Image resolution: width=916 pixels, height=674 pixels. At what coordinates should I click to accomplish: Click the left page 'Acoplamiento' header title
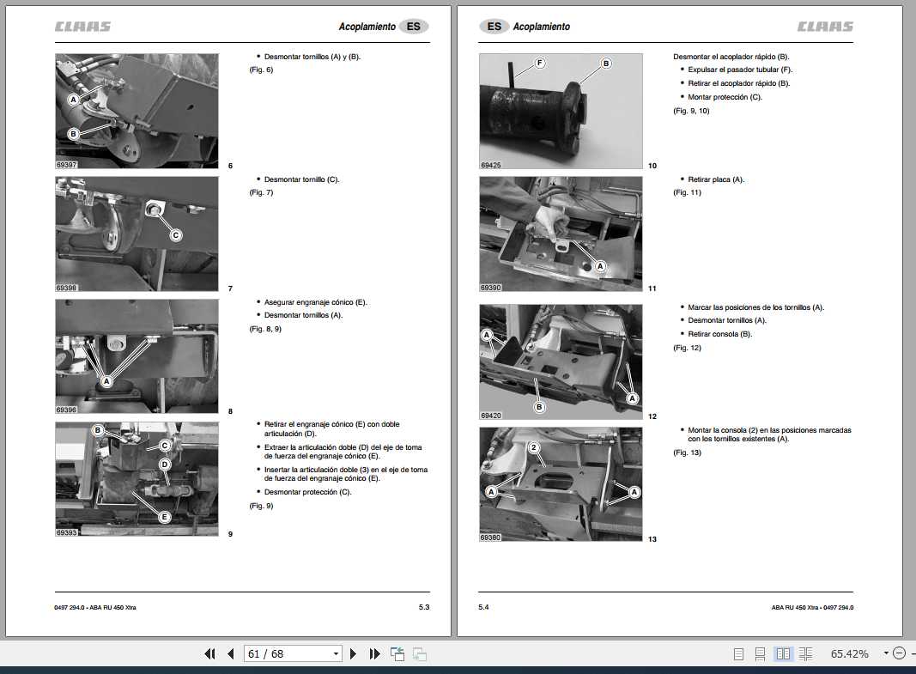click(367, 27)
